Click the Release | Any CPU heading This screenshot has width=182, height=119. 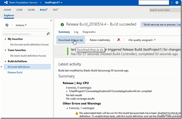pos(76,83)
